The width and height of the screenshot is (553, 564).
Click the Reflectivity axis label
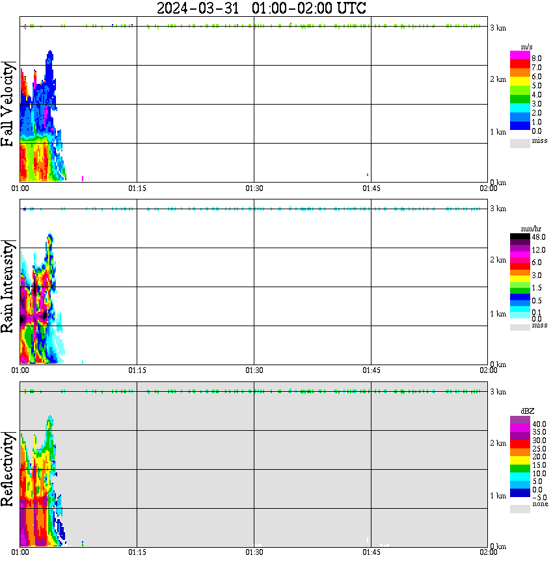[8, 469]
